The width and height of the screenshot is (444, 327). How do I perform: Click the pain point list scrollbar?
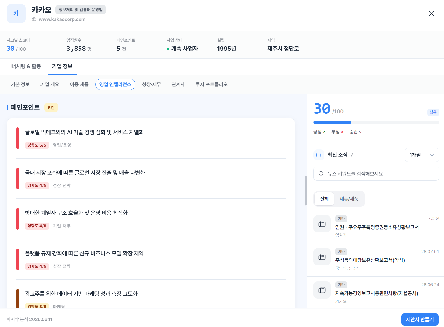306,191
